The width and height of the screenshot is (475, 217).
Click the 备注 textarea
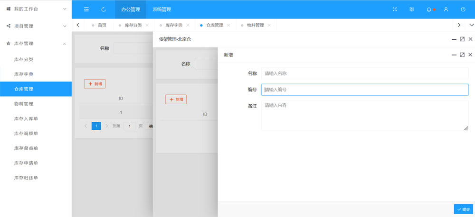pyautogui.click(x=365, y=116)
